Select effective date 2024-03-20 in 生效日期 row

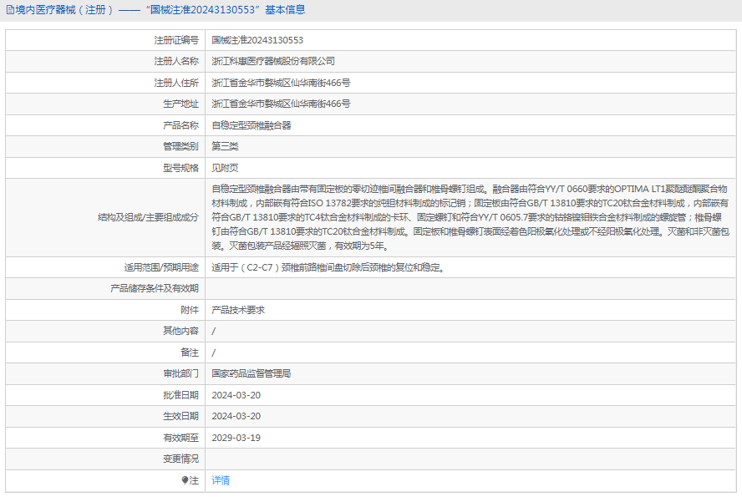pyautogui.click(x=236, y=416)
